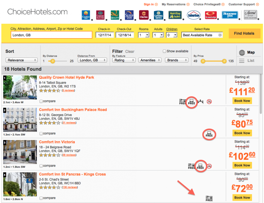
Task: Open the Econo Lodge brand logo
Action: point(211,15)
